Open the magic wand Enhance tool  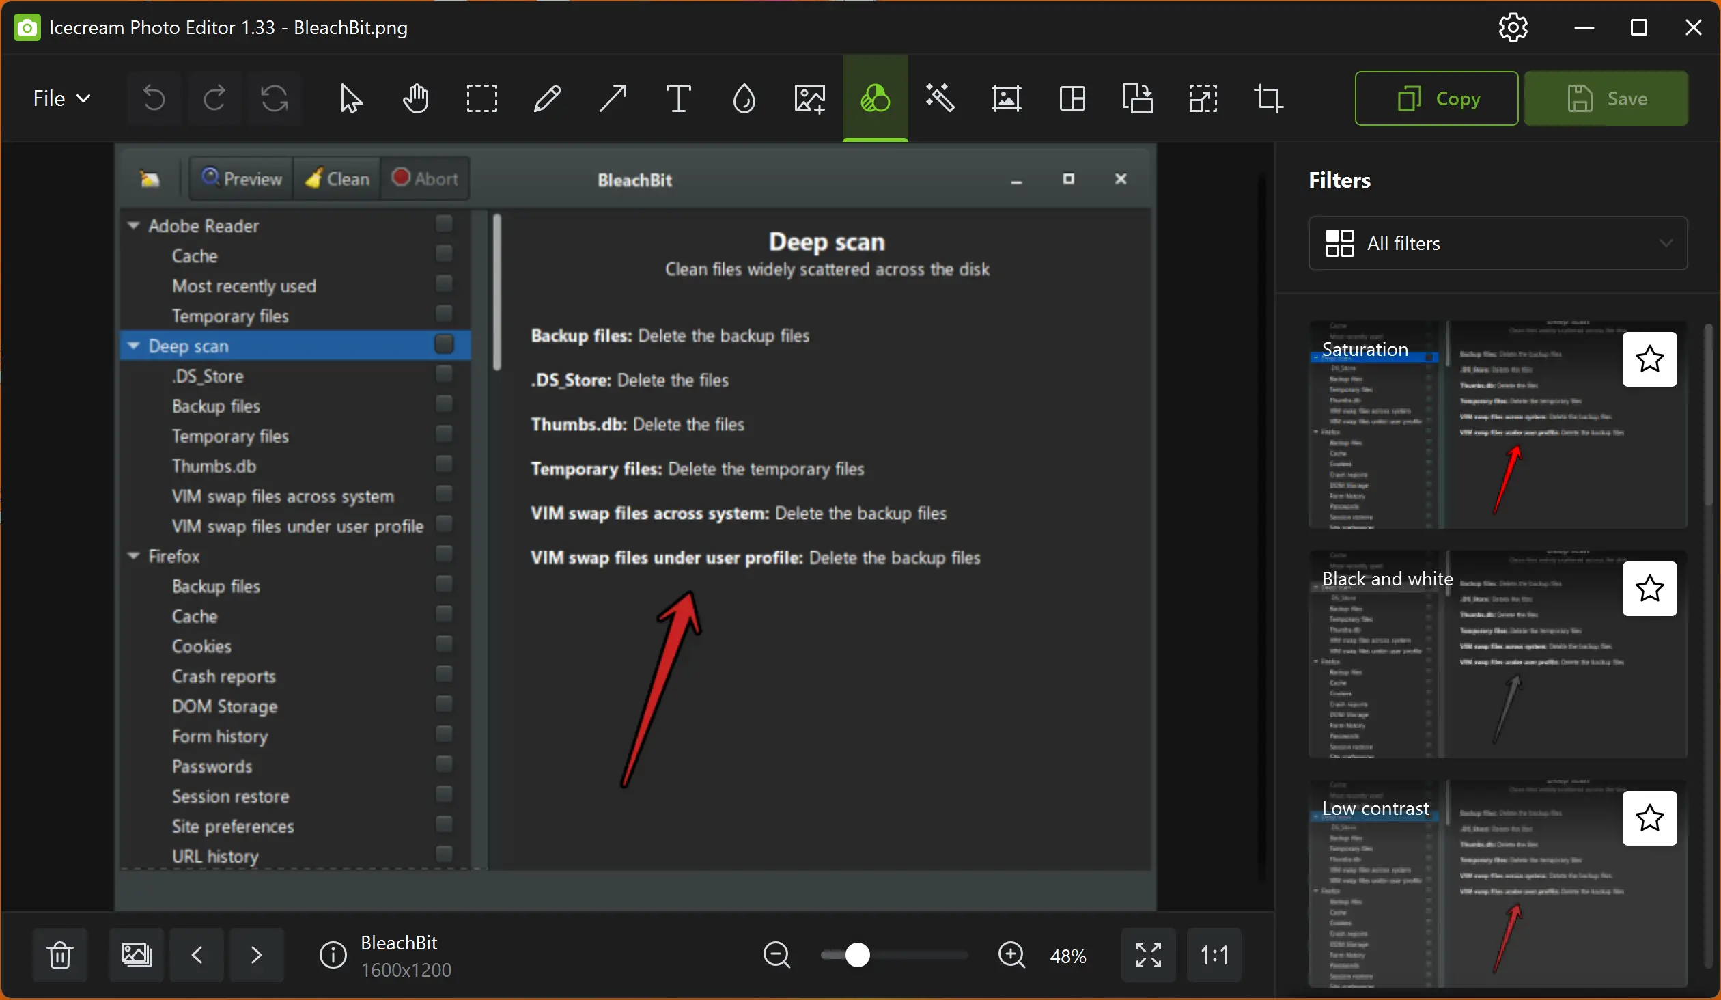[940, 98]
